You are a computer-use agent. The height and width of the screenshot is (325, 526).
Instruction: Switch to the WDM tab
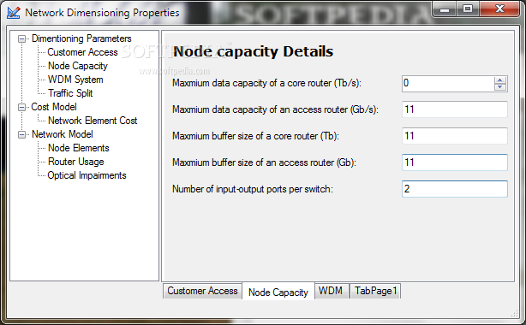(331, 291)
